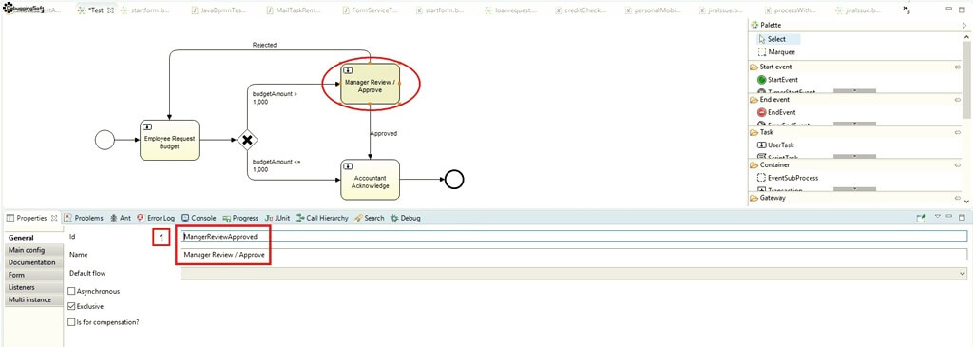Open the Properties view menu triangle
This screenshot has width=973, height=347.
(938, 217)
